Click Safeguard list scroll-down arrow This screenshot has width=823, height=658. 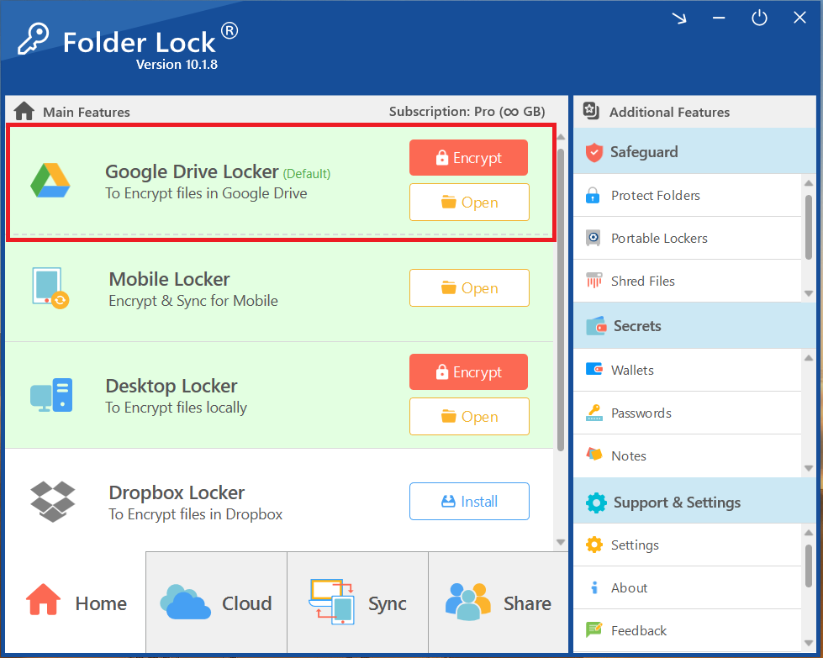click(x=809, y=293)
